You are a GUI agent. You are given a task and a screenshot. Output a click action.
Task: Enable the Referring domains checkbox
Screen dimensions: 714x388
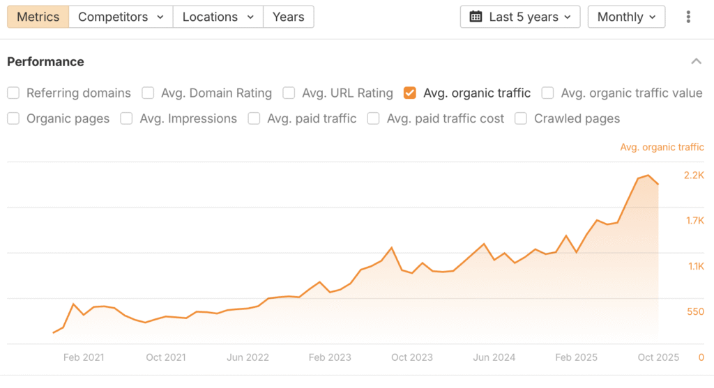13,93
